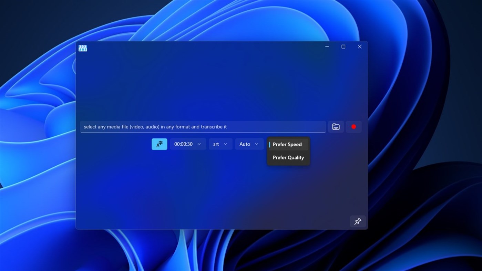Screen dimensions: 482x271
Task: Minimize the transcription window
Action: point(327,46)
